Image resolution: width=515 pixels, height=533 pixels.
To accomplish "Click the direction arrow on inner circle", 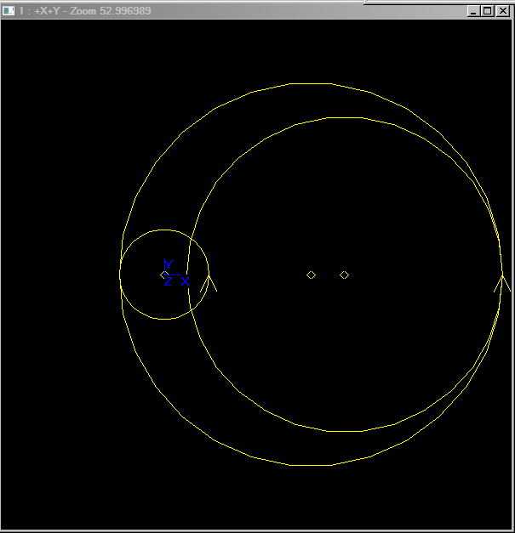I will click(x=208, y=281).
